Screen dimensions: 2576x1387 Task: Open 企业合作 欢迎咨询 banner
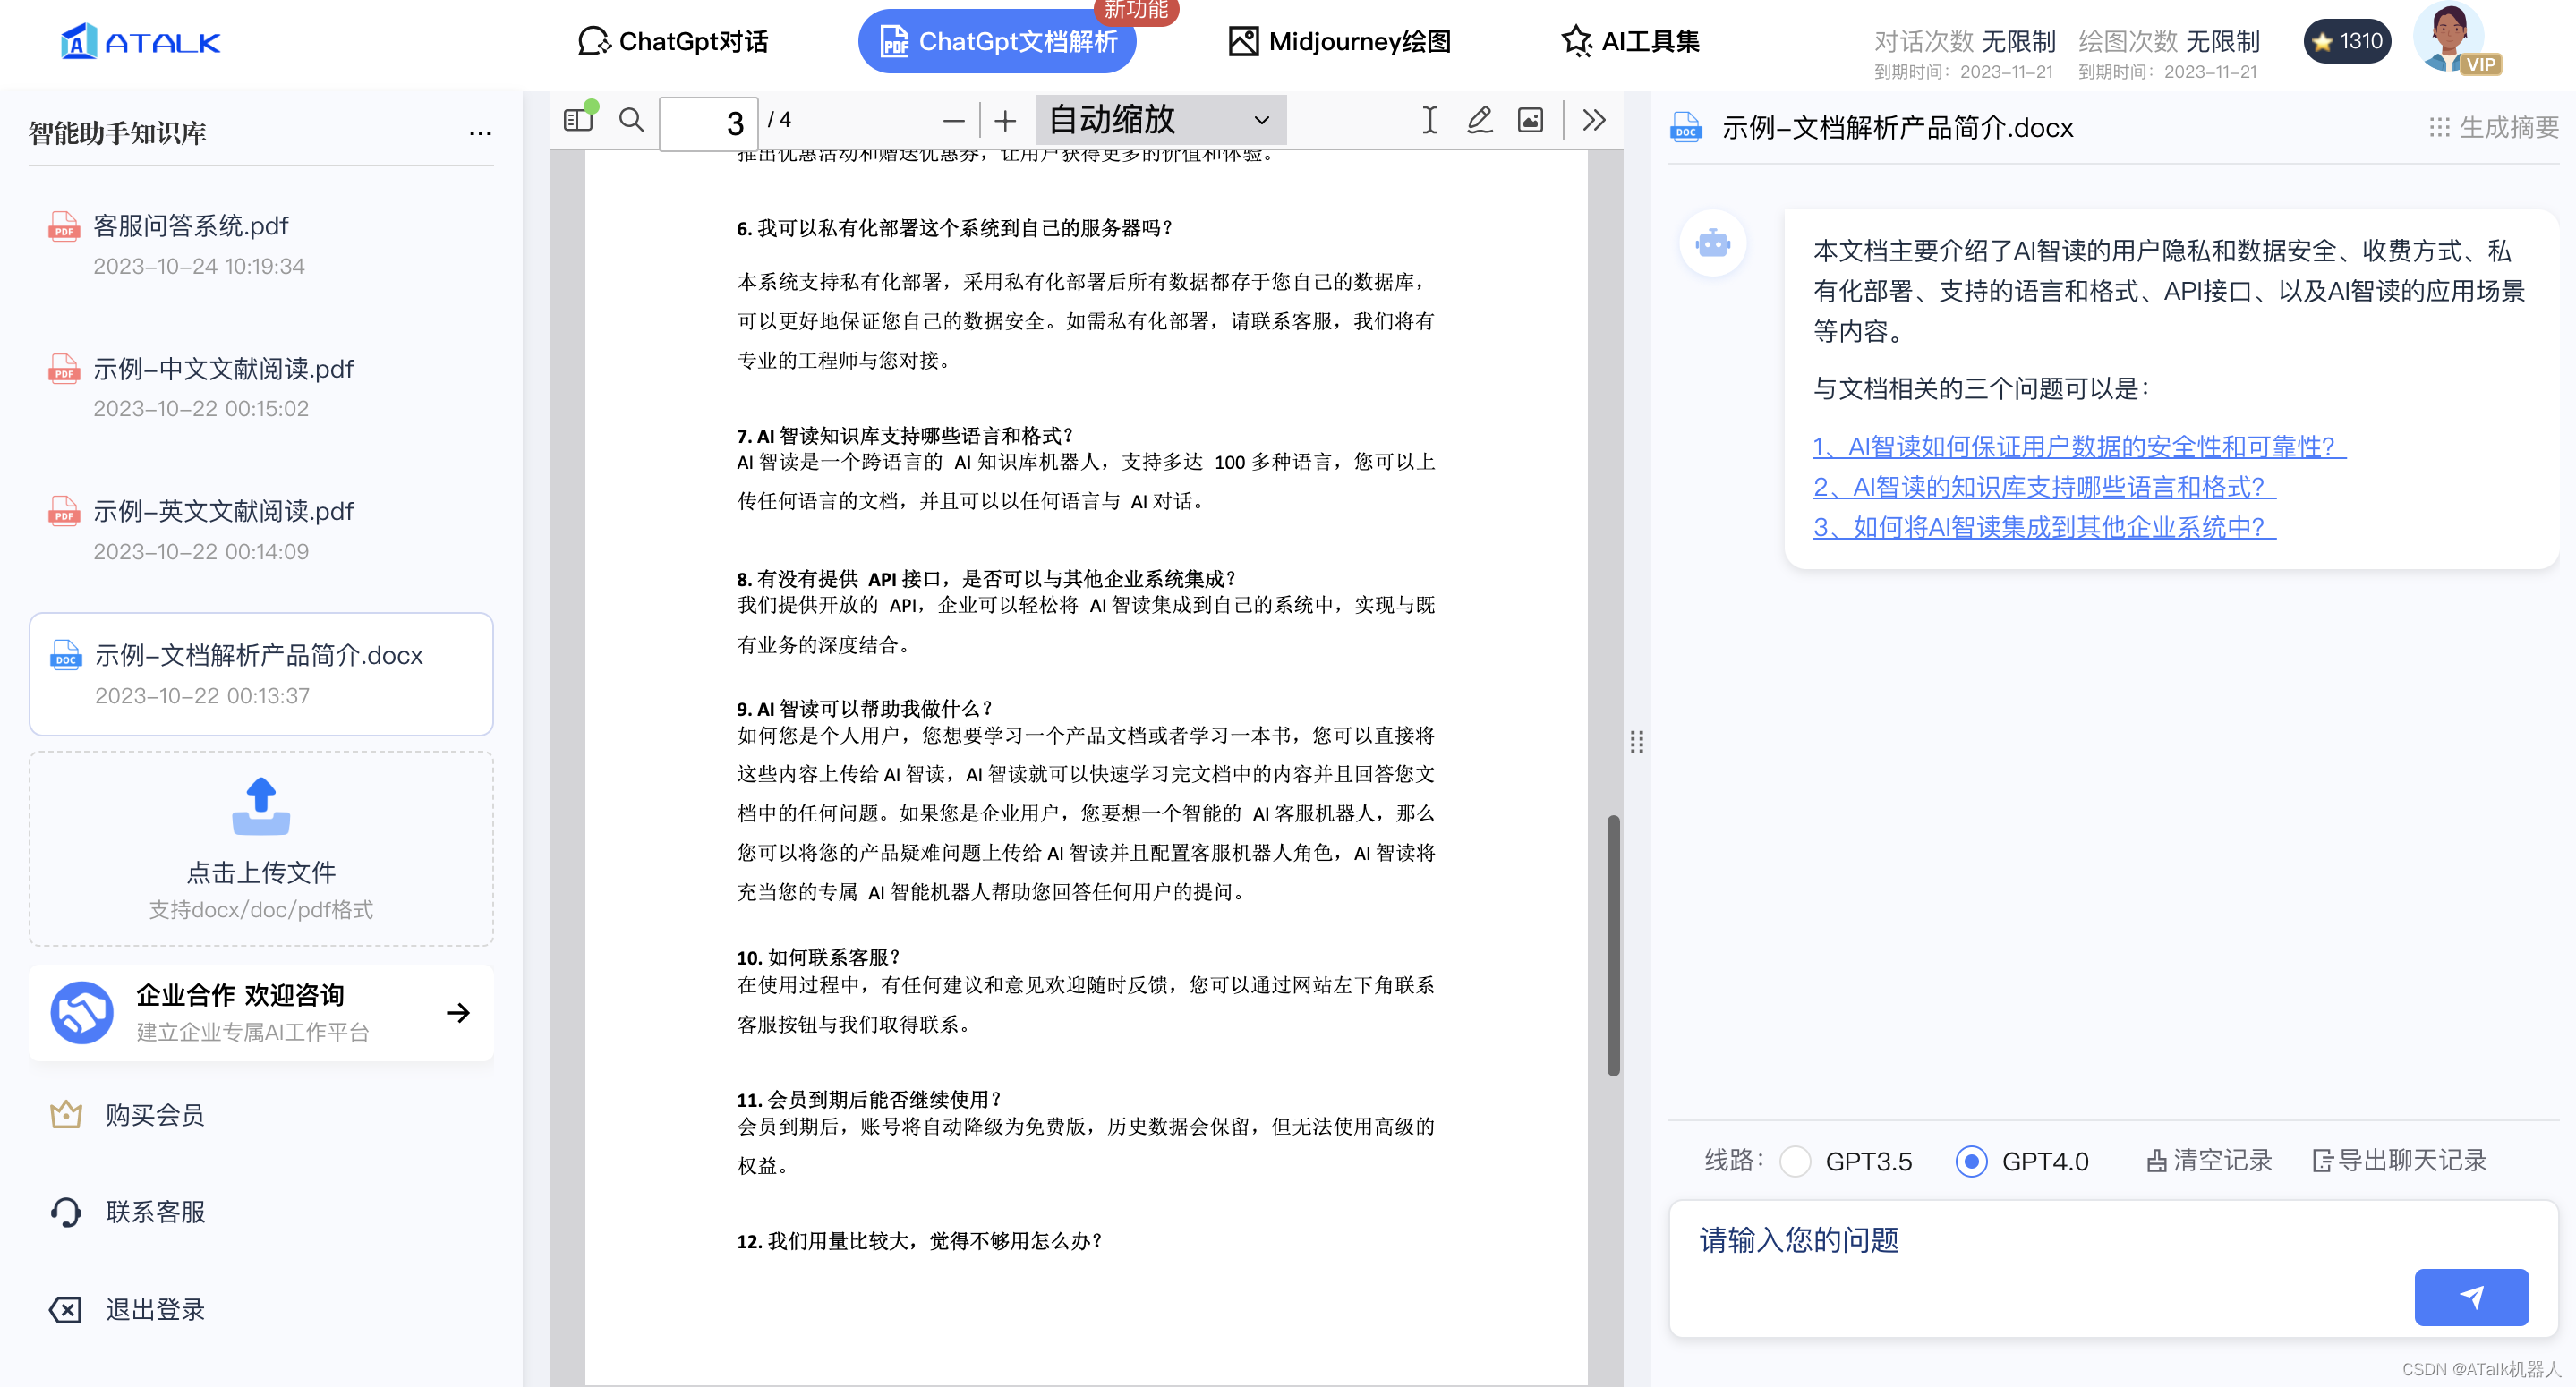pyautogui.click(x=261, y=1012)
